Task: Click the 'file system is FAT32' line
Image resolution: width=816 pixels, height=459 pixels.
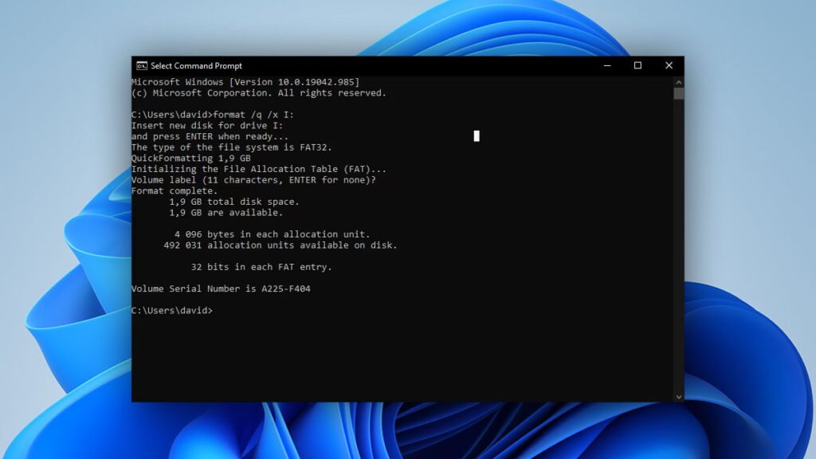Action: pyautogui.click(x=231, y=147)
